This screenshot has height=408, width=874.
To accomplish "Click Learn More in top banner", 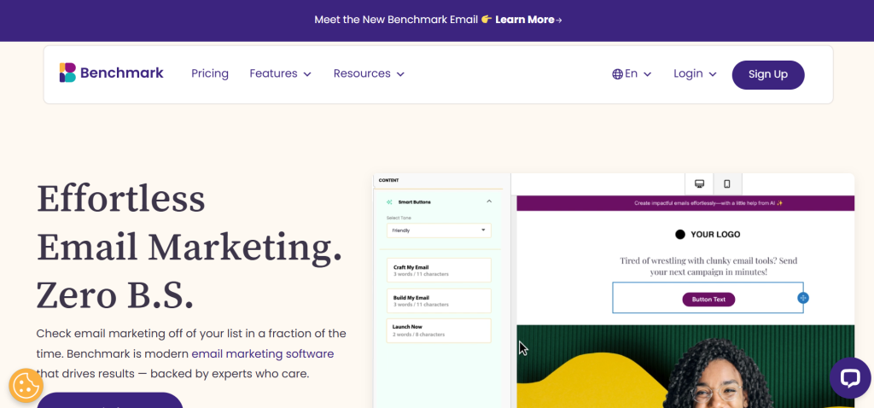I will pos(527,20).
